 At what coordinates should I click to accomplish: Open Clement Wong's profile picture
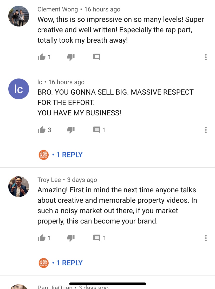(19, 16)
